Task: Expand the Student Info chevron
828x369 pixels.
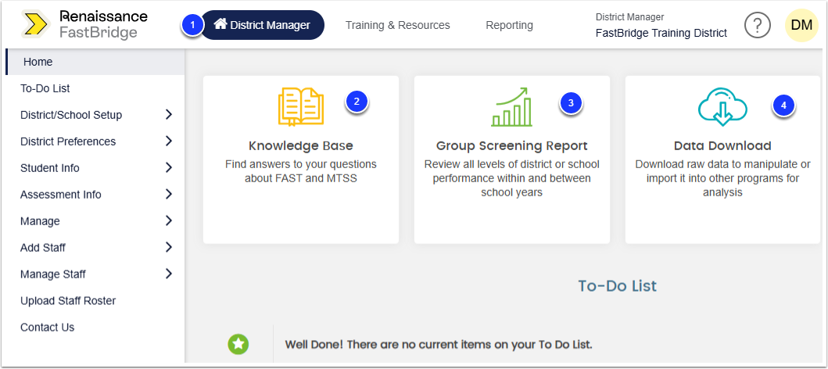Action: [168, 168]
